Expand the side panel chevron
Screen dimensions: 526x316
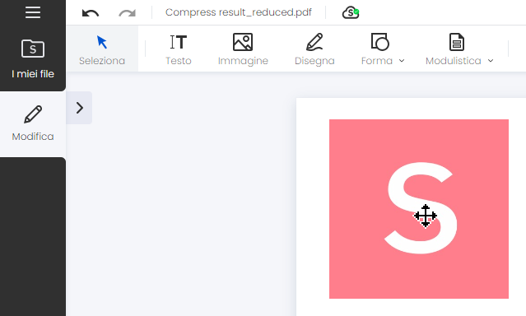[79, 108]
